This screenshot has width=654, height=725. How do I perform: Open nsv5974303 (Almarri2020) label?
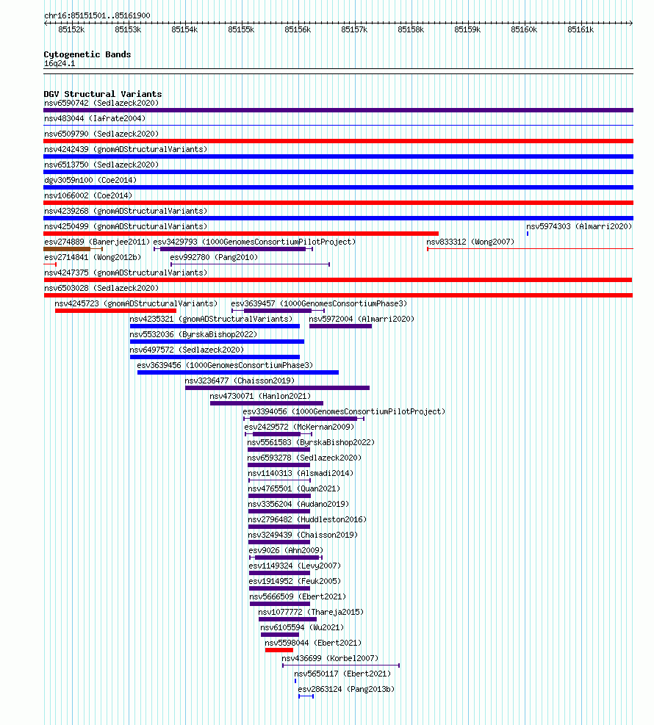pos(579,226)
